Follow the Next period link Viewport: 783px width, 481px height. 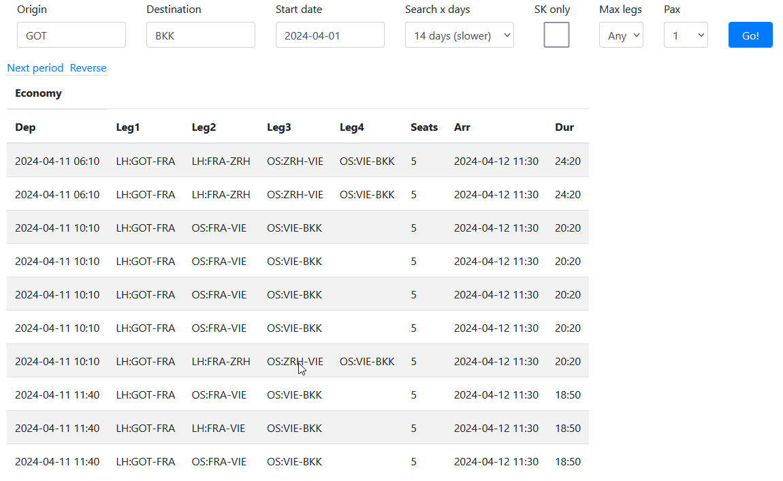click(35, 68)
